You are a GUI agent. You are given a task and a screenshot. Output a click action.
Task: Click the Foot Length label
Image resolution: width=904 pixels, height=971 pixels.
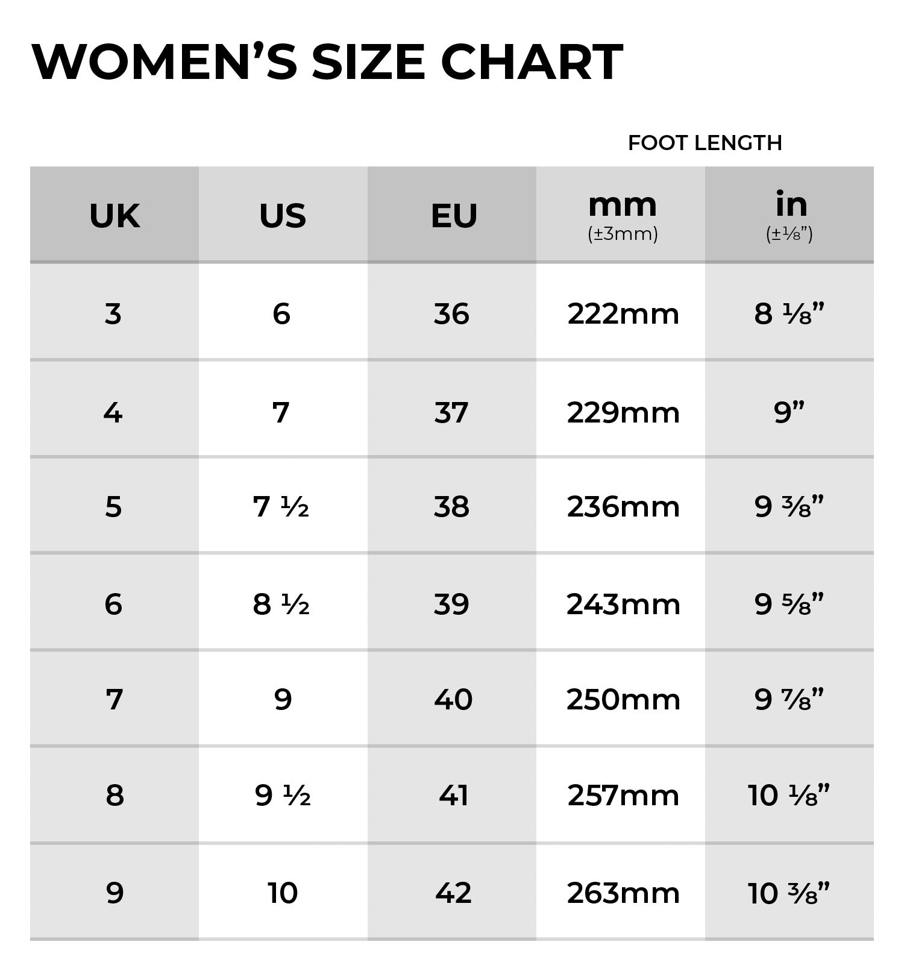pyautogui.click(x=705, y=143)
